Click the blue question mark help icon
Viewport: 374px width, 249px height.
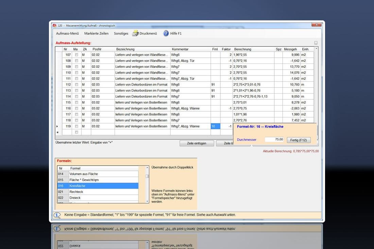(166, 33)
